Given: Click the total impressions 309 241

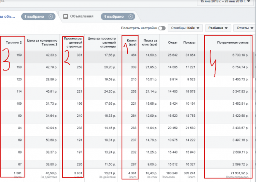Looking at the screenshot, I should [x=190, y=173].
